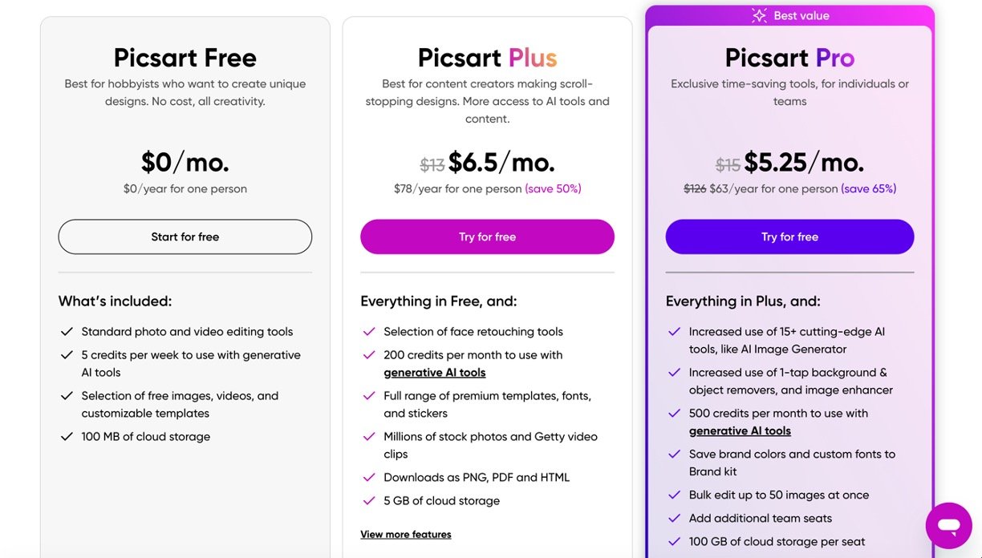
Task: Click checkmark beside Selection of face retouching tools
Action: [369, 331]
